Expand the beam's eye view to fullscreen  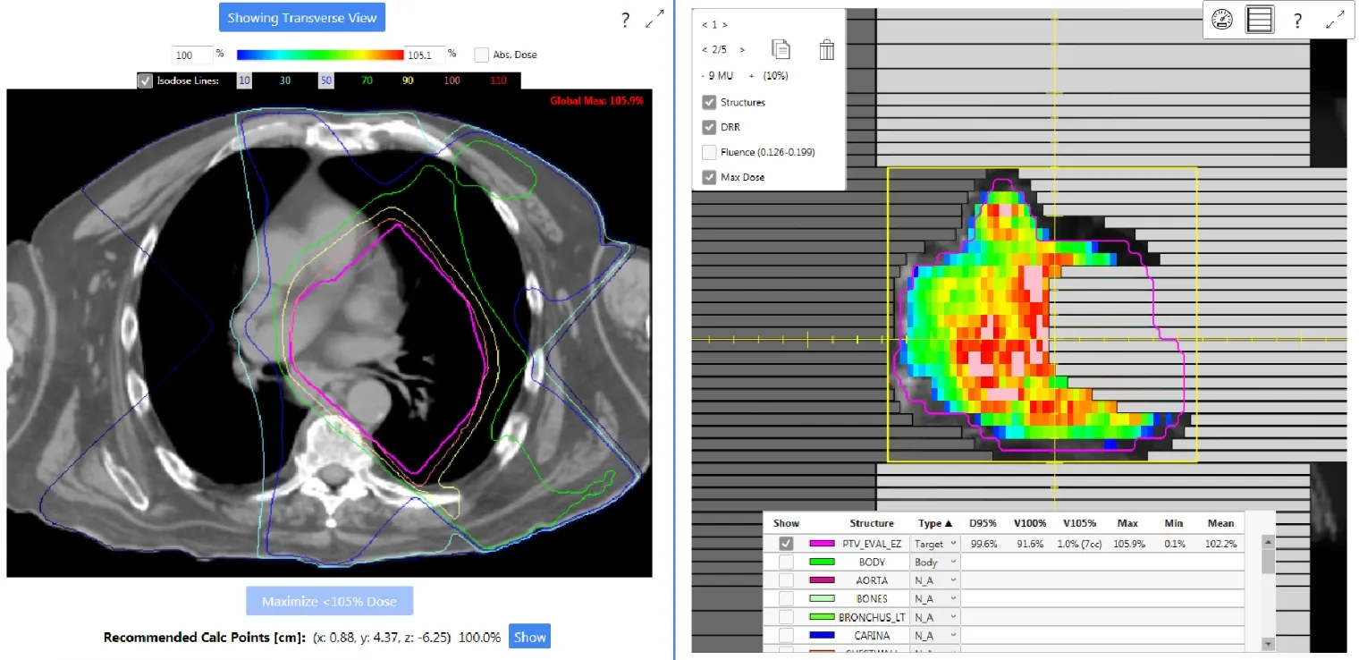pyautogui.click(x=1334, y=18)
